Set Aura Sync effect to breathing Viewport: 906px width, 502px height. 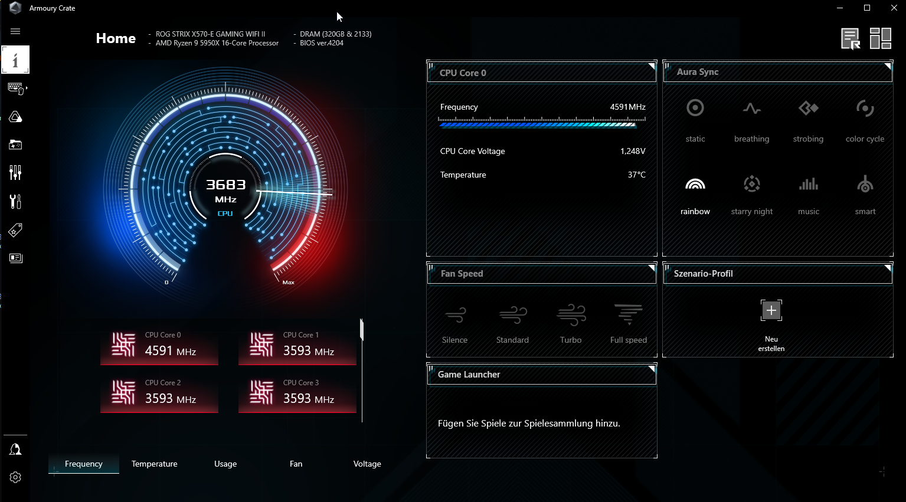click(x=751, y=121)
